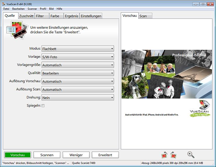The width and height of the screenshot is (216, 167).
Task: Switch to the Filter tab
Action: pos(42,16)
